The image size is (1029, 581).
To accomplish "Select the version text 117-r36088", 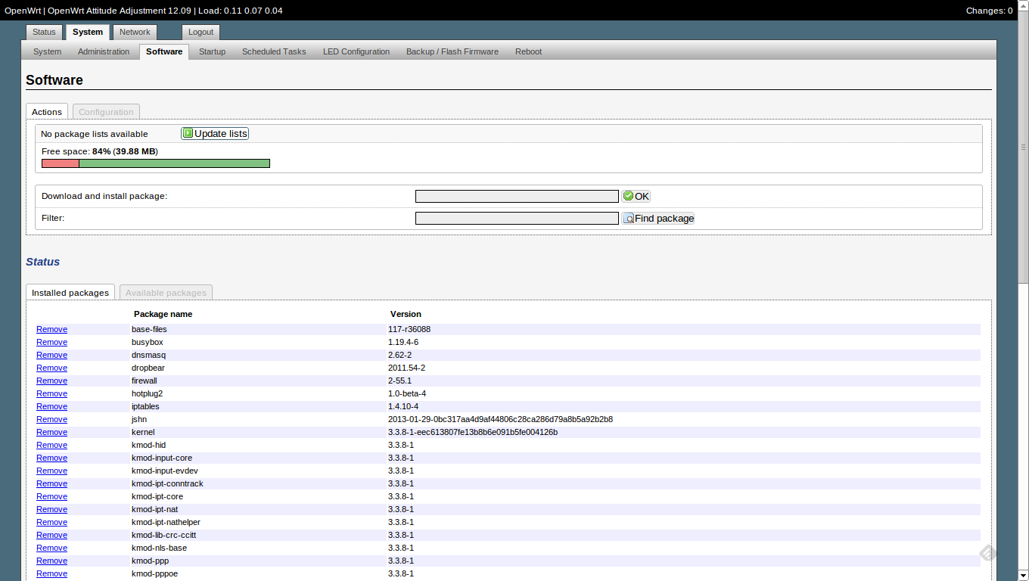I will click(x=409, y=329).
